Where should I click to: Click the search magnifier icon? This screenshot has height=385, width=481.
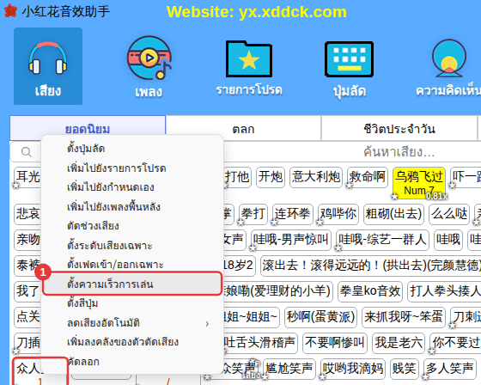point(26,151)
